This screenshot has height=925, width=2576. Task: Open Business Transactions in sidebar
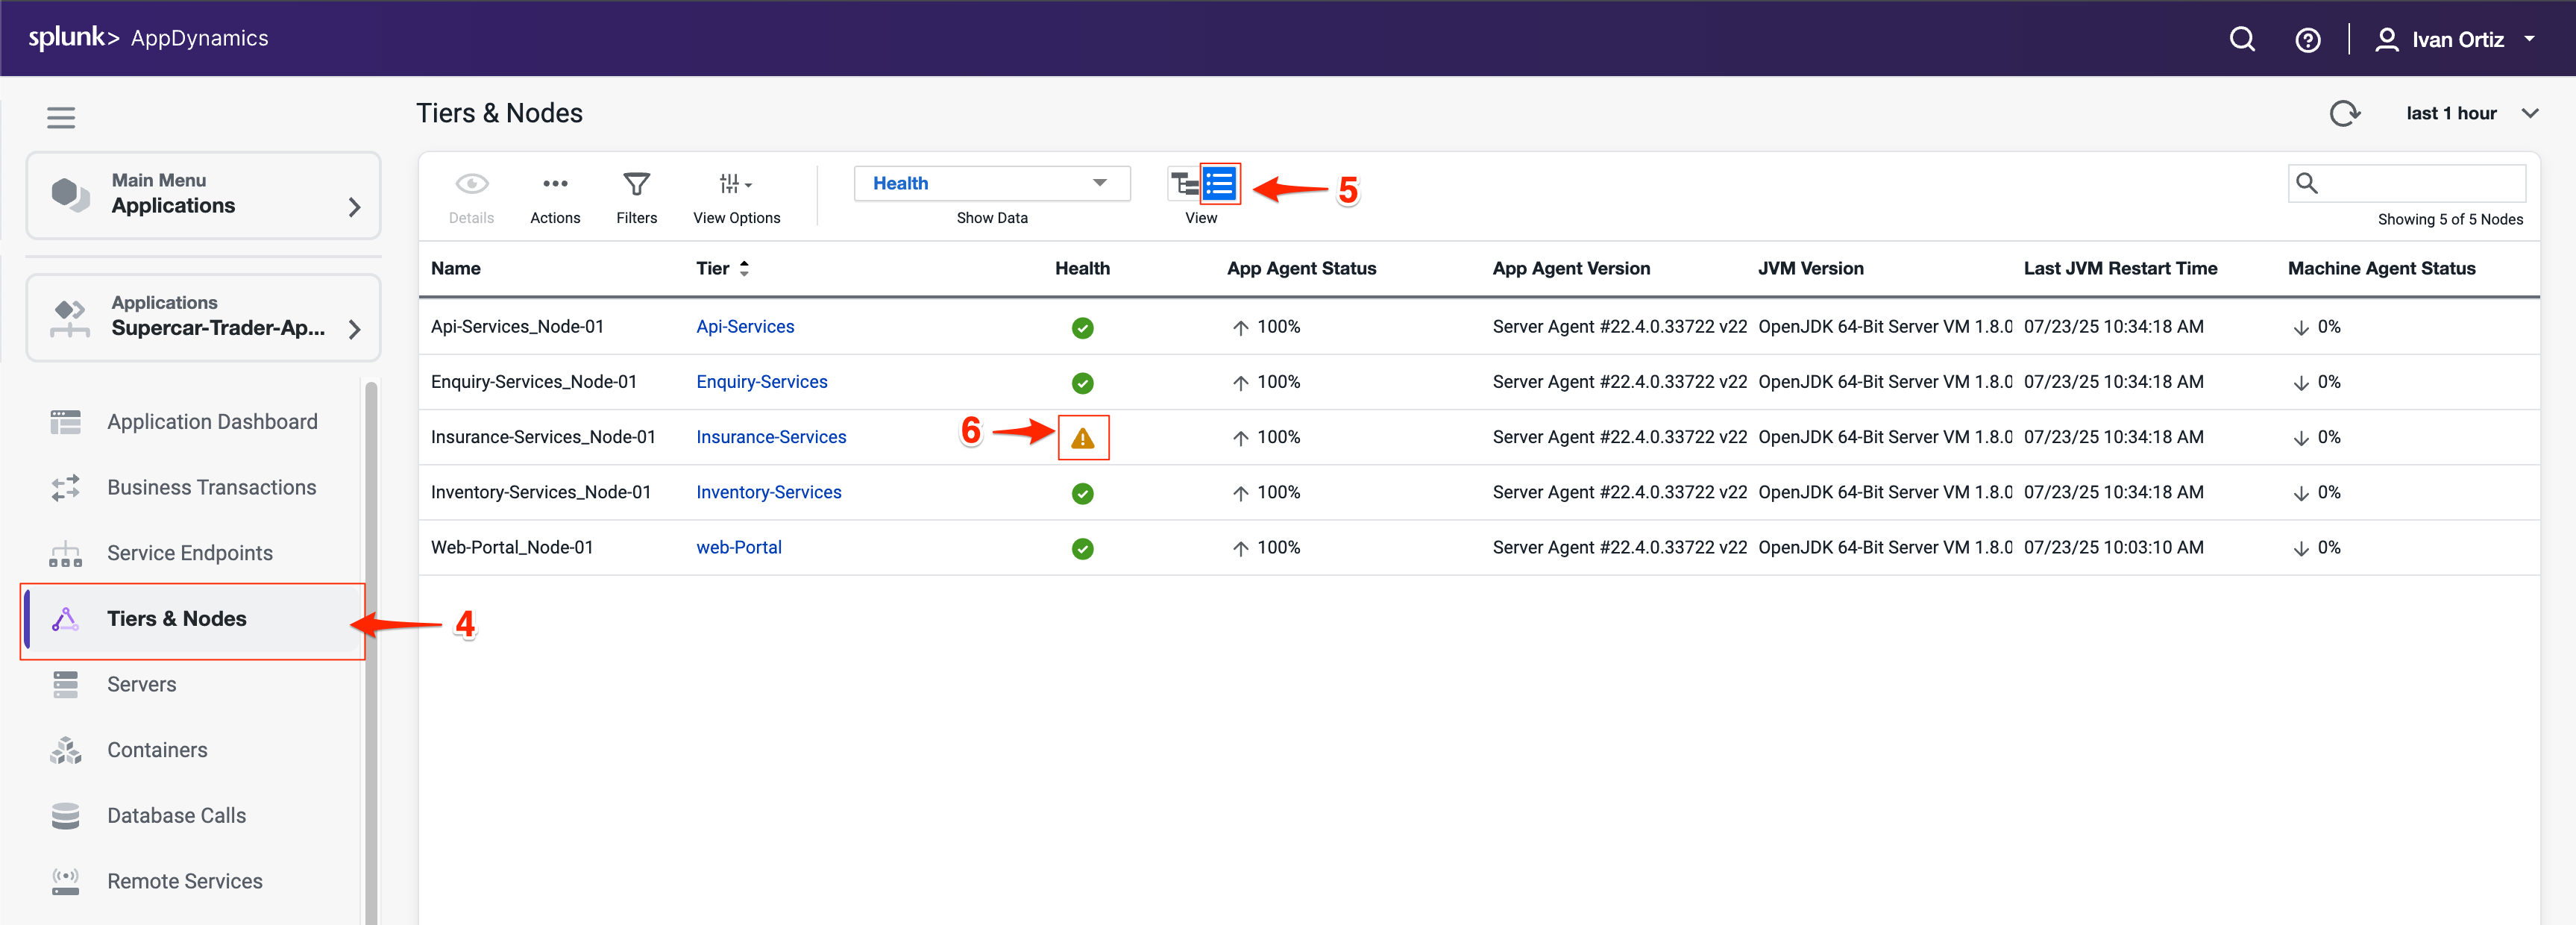pos(211,488)
